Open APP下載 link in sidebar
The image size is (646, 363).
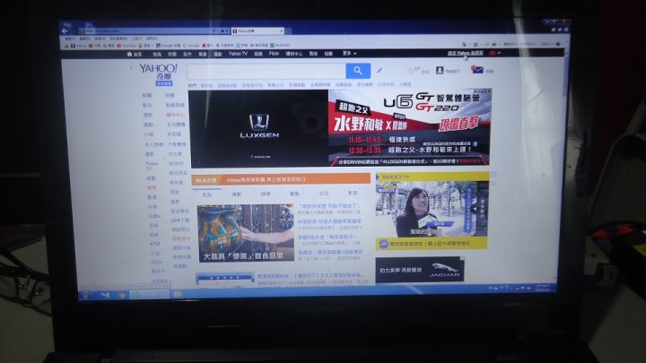180,220
